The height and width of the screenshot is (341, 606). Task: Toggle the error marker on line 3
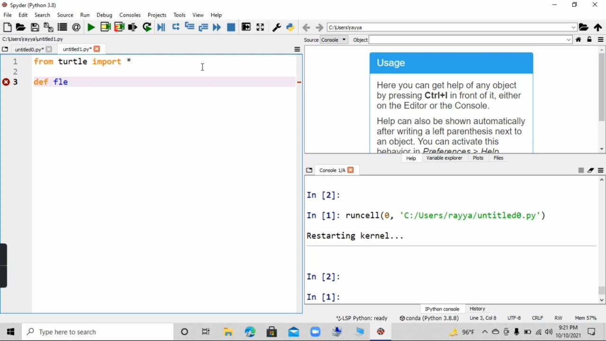[x=6, y=82]
